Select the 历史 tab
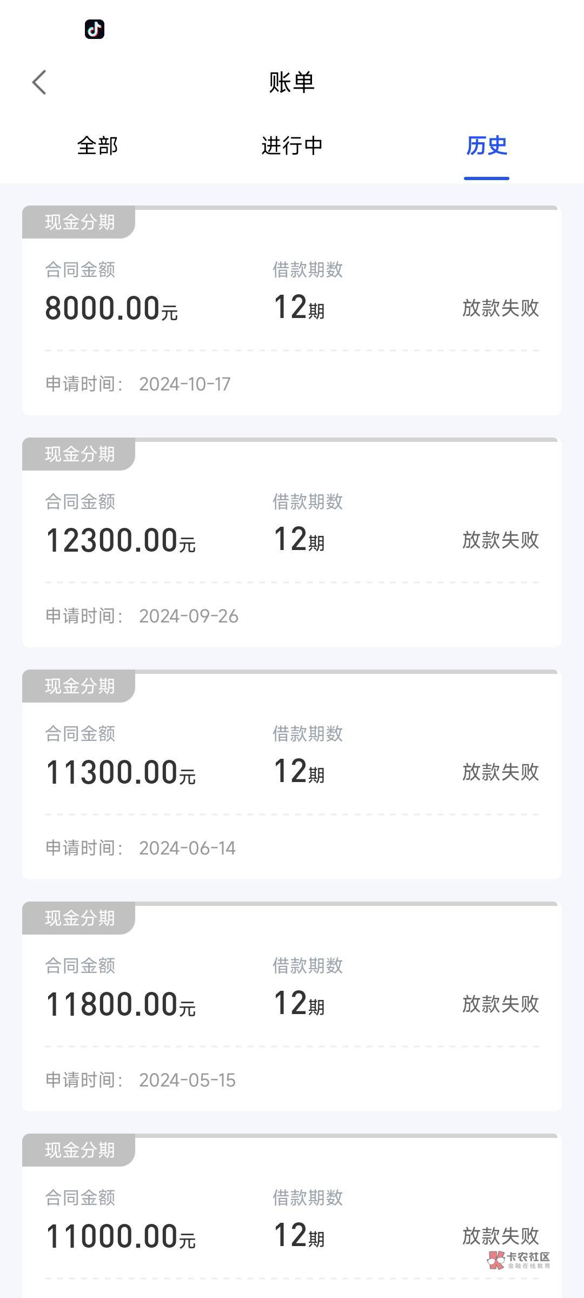Screen dimensions: 584x1298 tap(487, 146)
